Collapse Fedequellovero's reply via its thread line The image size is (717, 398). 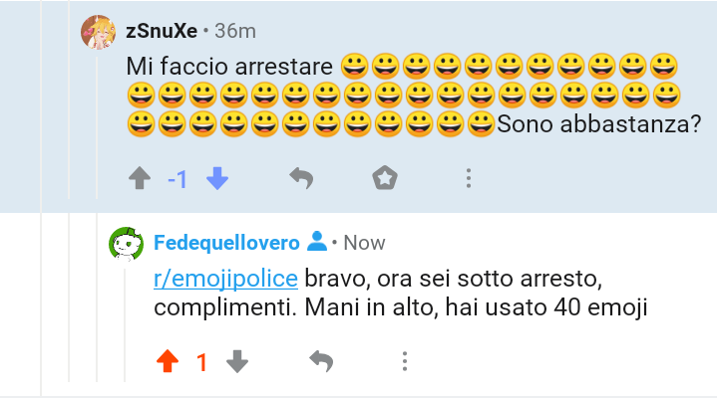(125, 325)
